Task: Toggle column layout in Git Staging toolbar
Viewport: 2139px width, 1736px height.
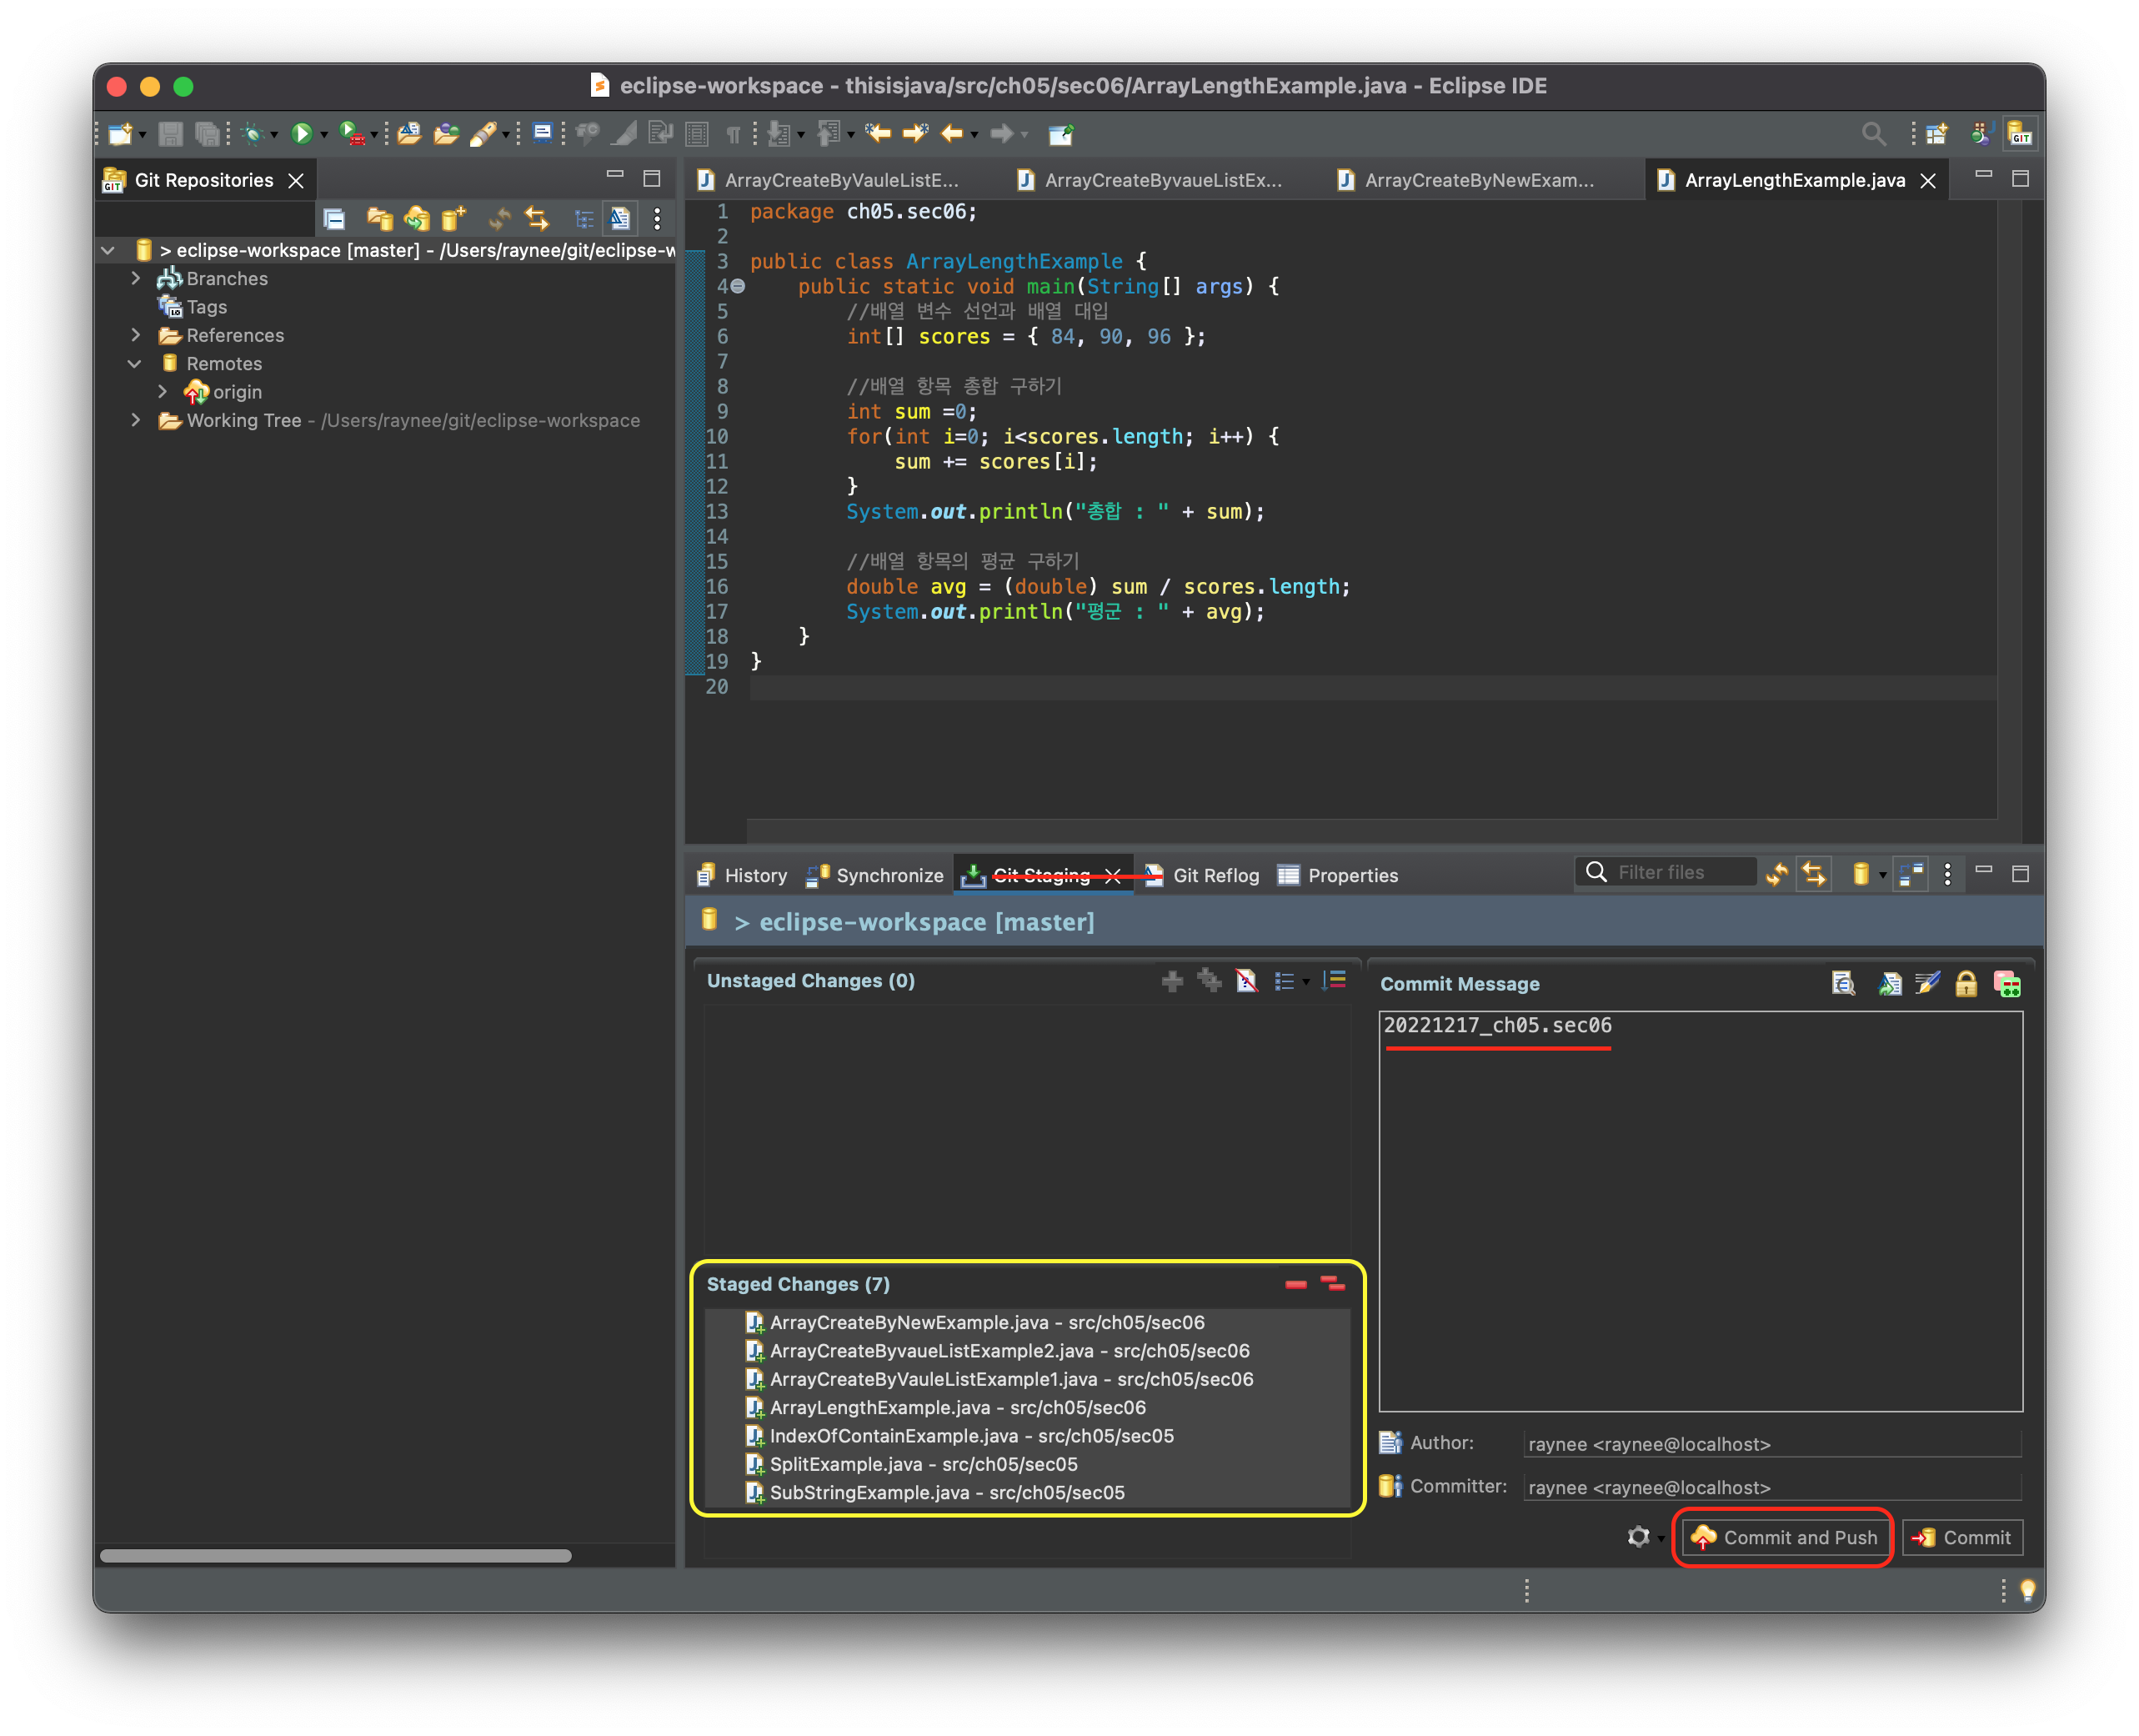Action: click(x=1911, y=874)
